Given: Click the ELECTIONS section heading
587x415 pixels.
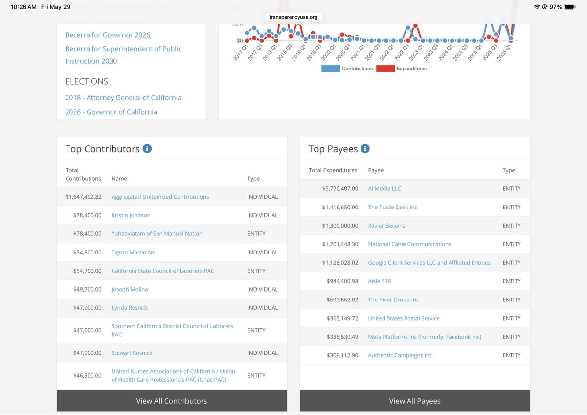Looking at the screenshot, I should [87, 81].
